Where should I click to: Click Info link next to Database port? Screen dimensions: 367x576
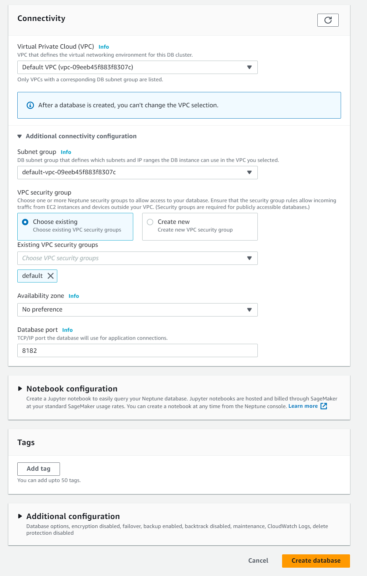(67, 330)
